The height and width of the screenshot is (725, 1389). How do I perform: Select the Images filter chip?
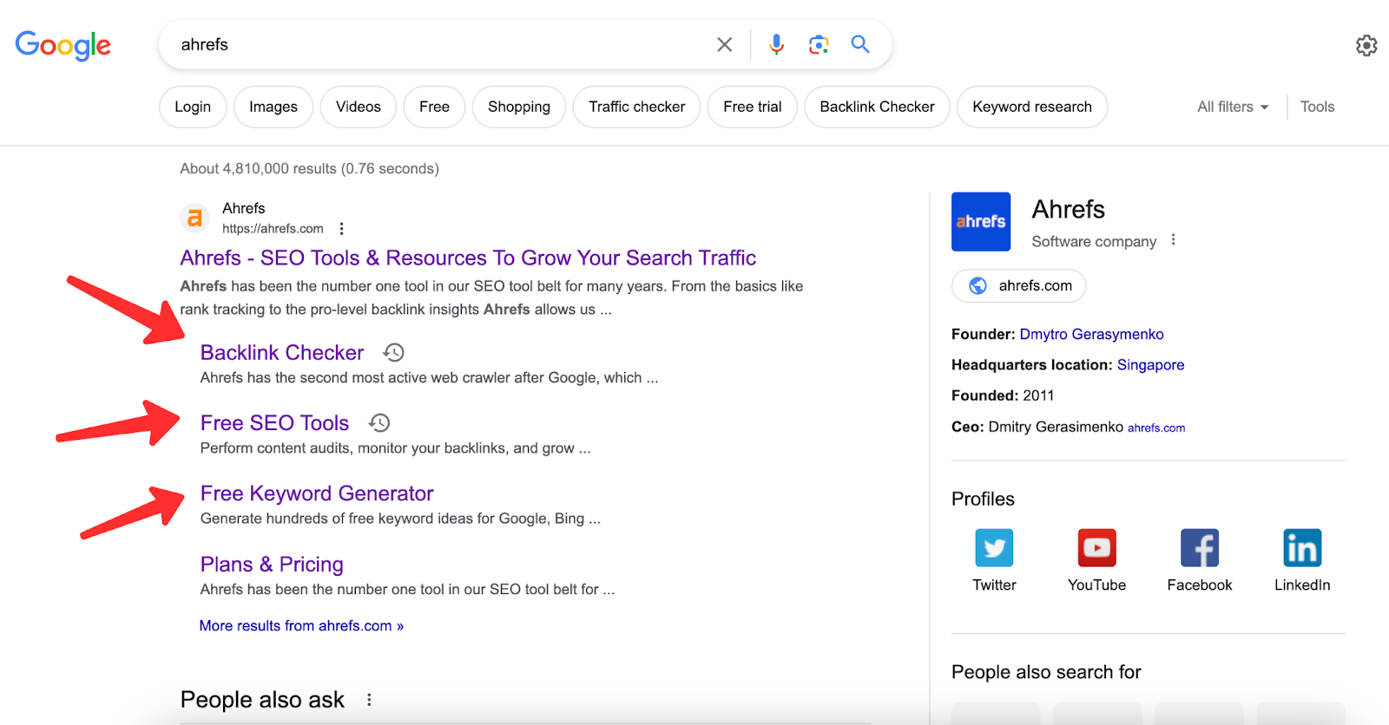(x=273, y=107)
